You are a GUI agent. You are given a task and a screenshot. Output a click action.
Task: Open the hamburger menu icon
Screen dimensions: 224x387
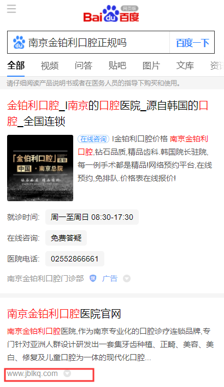click(11, 9)
